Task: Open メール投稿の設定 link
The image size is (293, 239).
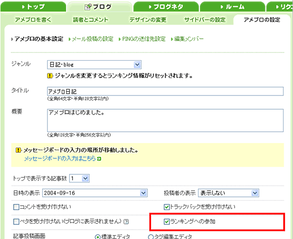Action: click(93, 39)
